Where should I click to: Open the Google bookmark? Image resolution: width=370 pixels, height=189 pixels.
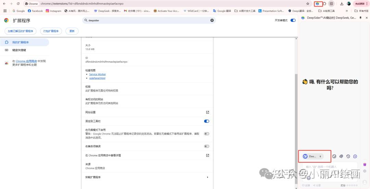[x=18, y=11]
